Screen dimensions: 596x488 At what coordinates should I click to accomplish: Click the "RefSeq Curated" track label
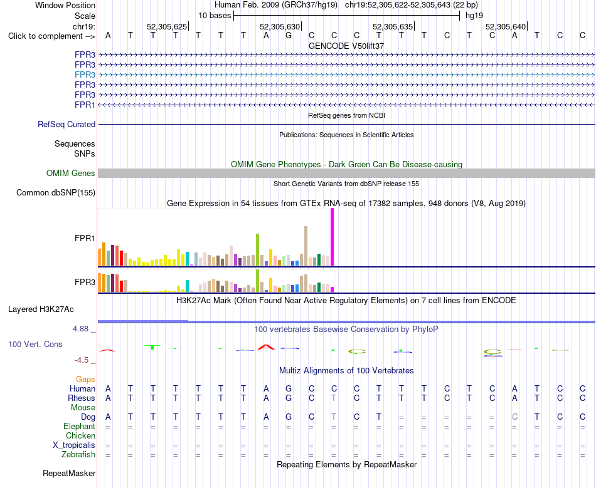click(x=67, y=125)
